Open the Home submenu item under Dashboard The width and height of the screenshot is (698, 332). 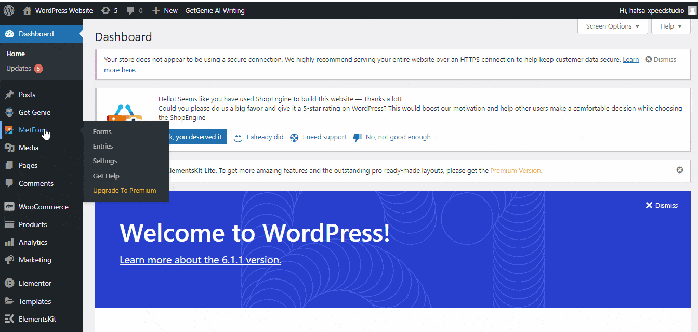tap(16, 54)
